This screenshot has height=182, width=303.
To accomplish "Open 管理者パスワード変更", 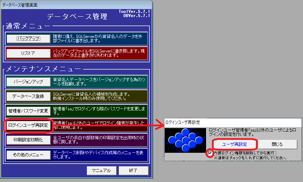I will click(28, 111).
